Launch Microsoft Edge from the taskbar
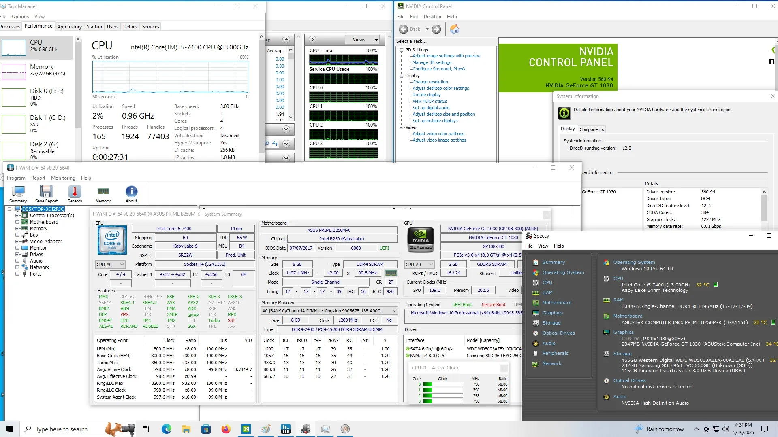The width and height of the screenshot is (778, 437). [166, 429]
